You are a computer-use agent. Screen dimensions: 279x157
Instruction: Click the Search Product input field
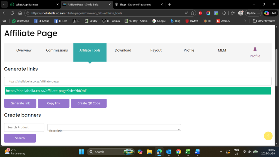24,127
